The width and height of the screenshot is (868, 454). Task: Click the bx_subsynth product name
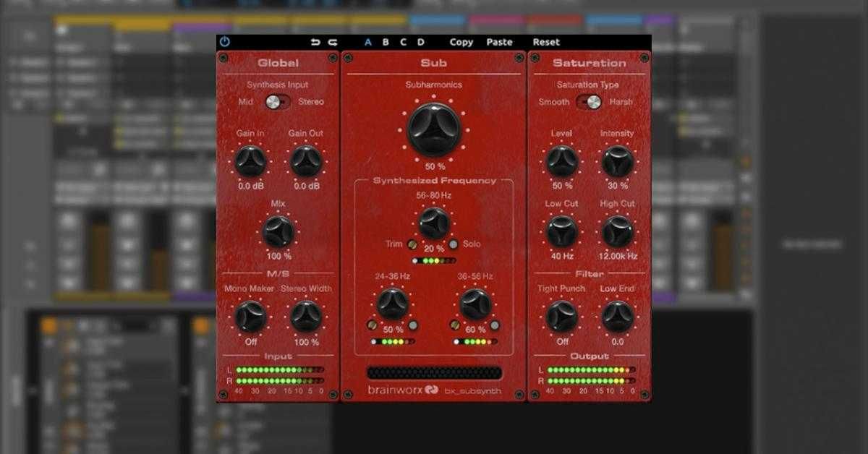tap(475, 393)
